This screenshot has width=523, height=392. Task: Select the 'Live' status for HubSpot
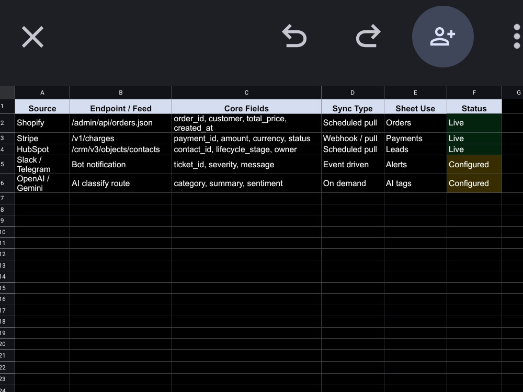474,149
